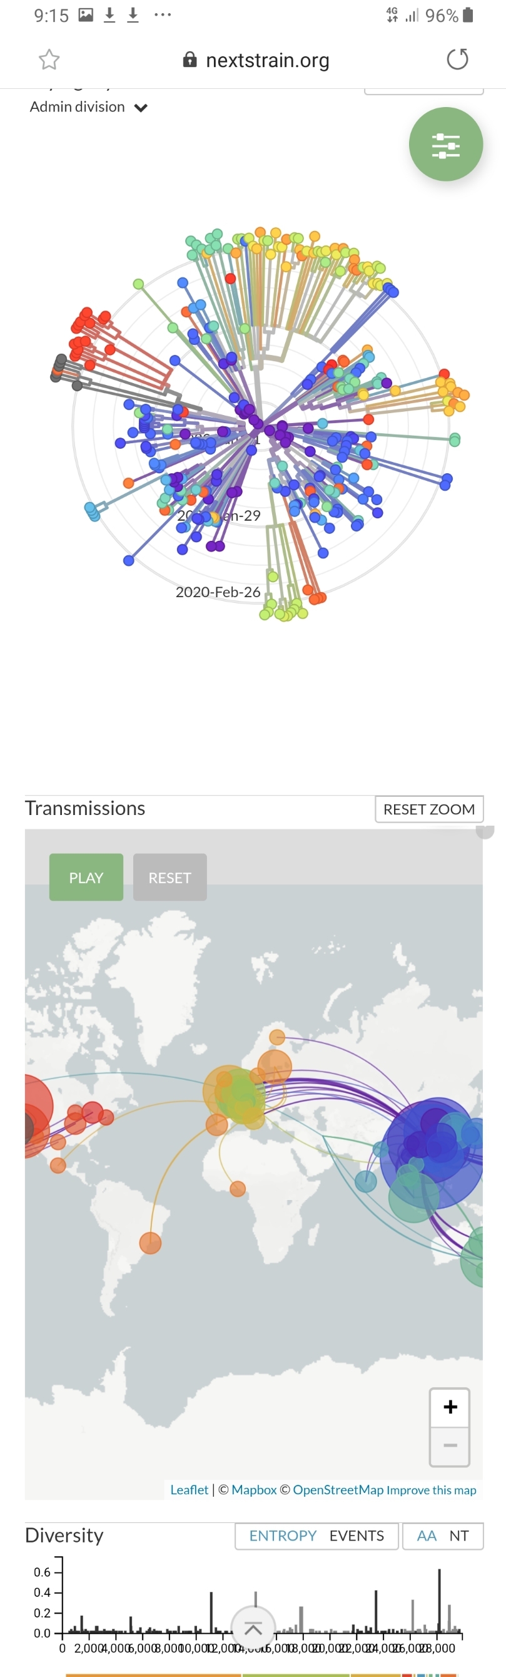Click the Admin division chevron arrow
506x1677 pixels.
coord(141,108)
